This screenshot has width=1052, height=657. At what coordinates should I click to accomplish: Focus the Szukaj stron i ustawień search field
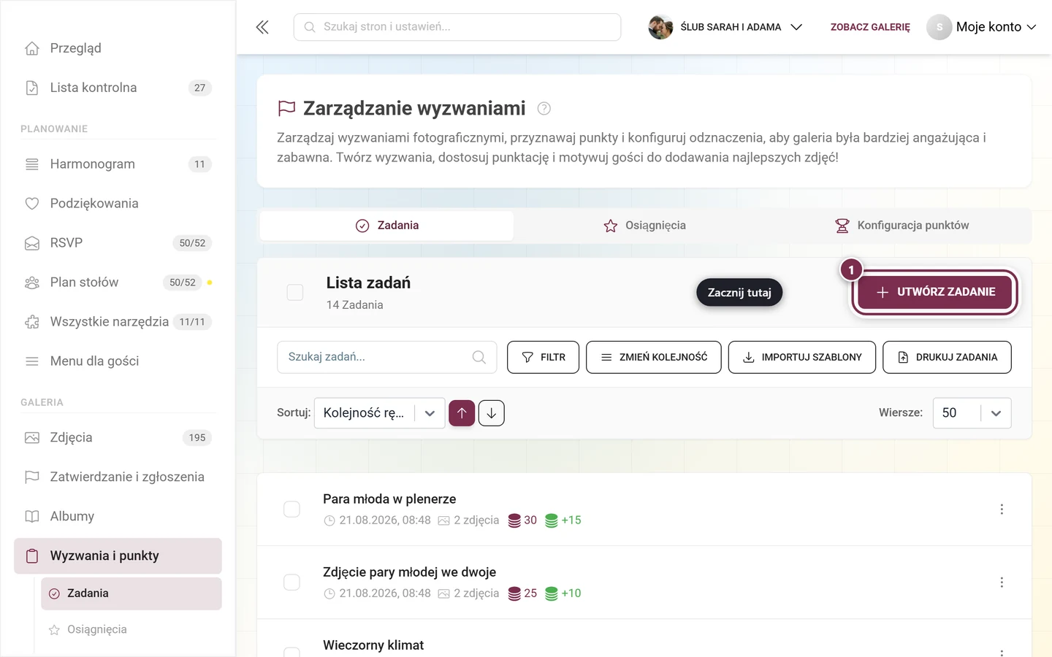(457, 27)
